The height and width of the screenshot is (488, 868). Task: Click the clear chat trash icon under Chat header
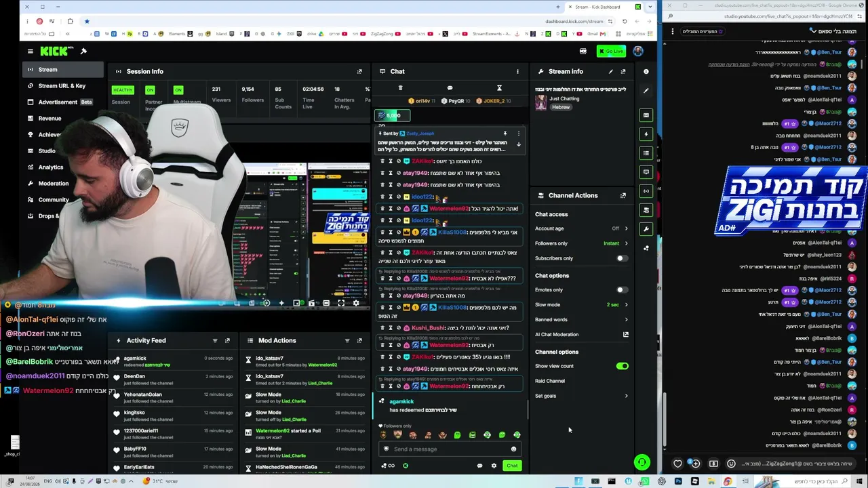tap(400, 88)
